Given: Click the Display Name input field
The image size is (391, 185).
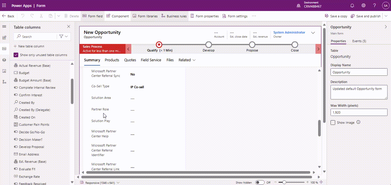Looking at the screenshot, I should pyautogui.click(x=359, y=72).
